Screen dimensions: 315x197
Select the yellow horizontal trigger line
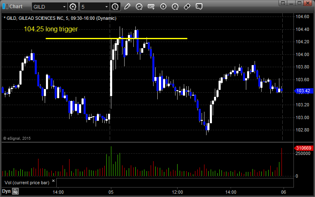(x=116, y=38)
